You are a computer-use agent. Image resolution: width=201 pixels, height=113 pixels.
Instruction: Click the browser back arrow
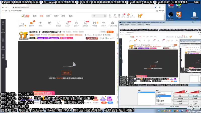coord(3,7)
